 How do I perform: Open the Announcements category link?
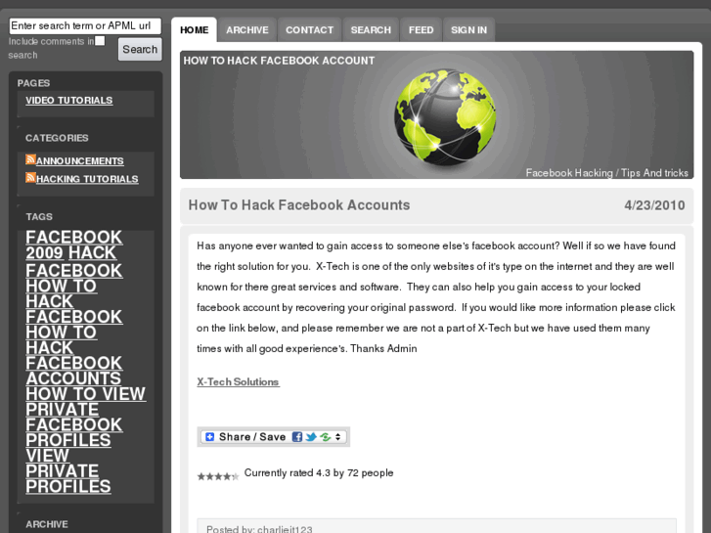[x=80, y=161]
